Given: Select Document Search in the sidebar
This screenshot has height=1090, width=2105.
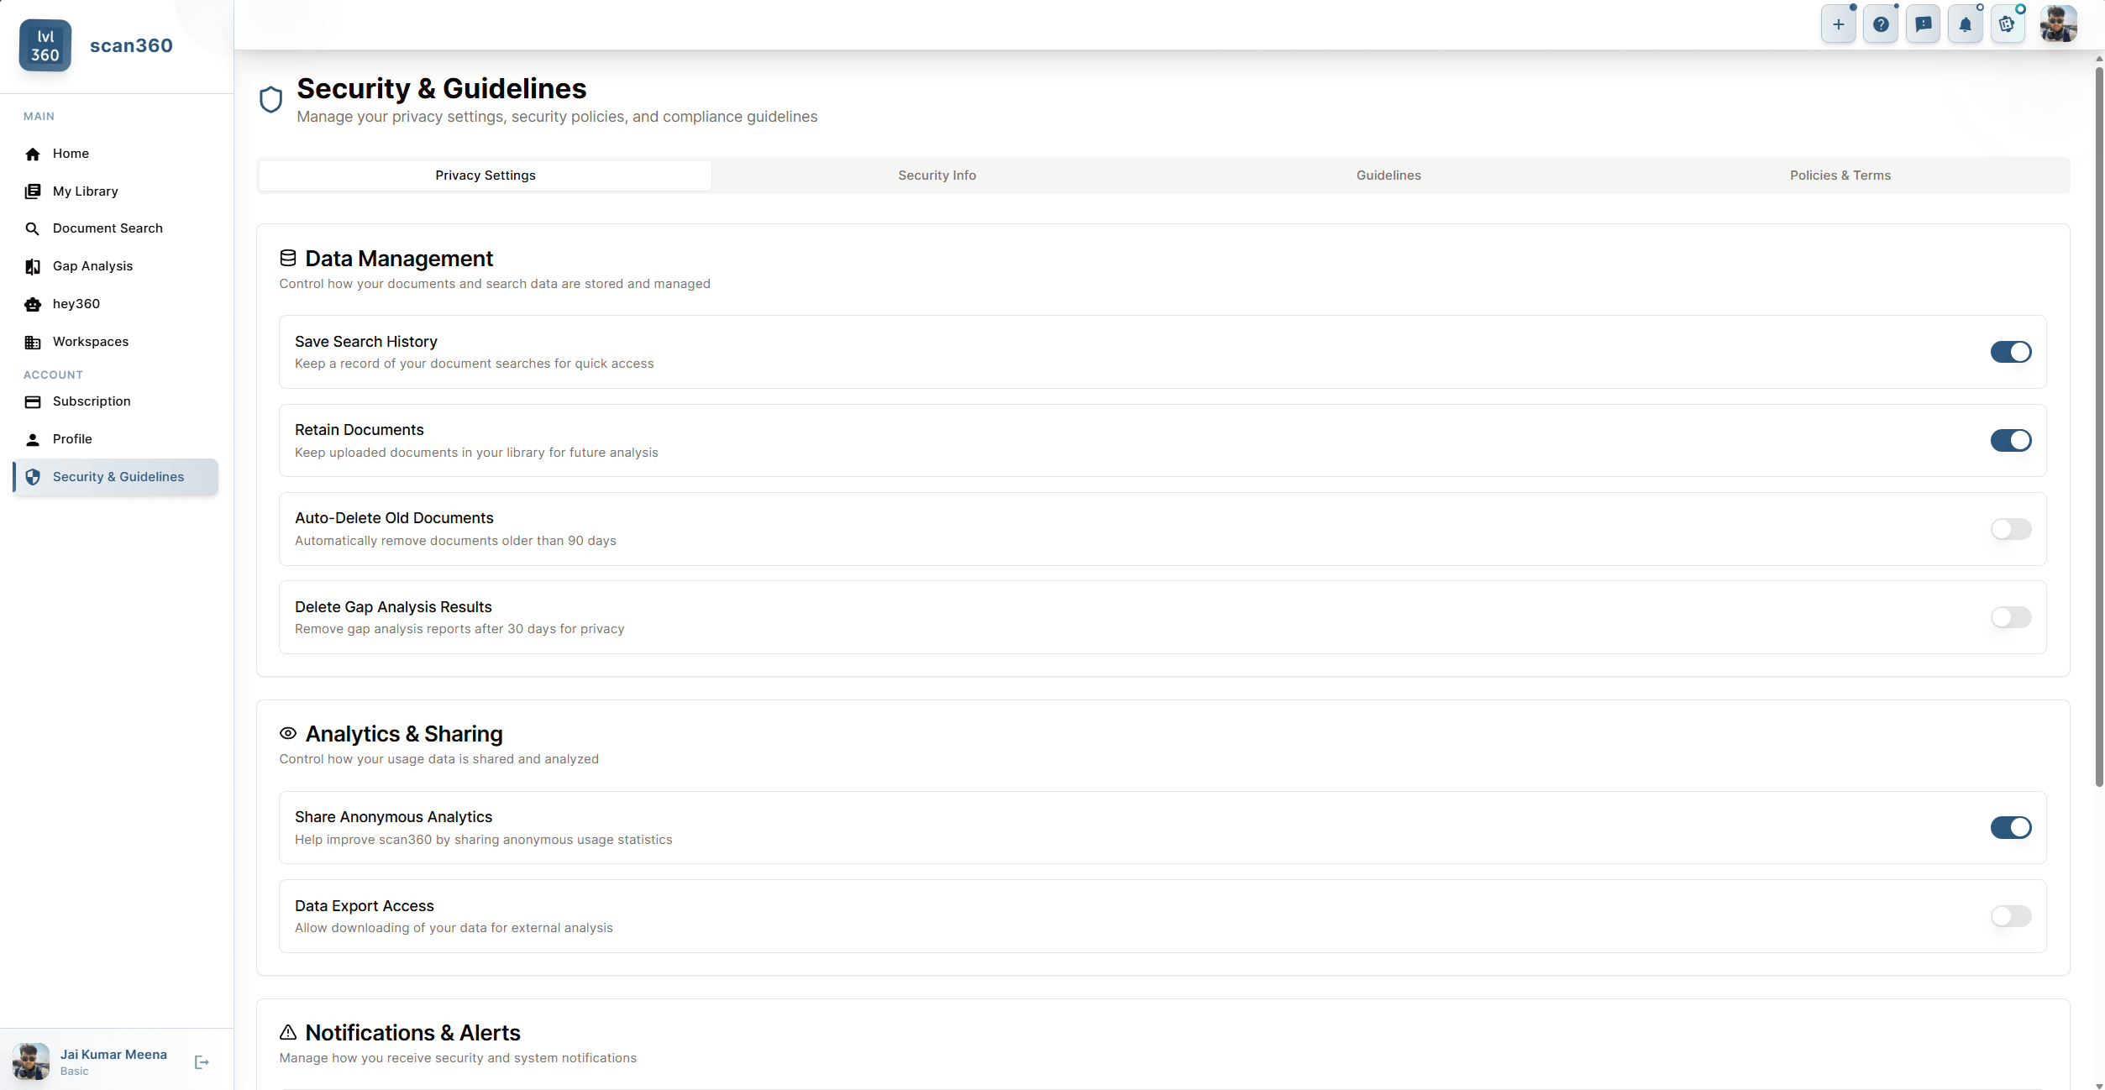Looking at the screenshot, I should (108, 228).
